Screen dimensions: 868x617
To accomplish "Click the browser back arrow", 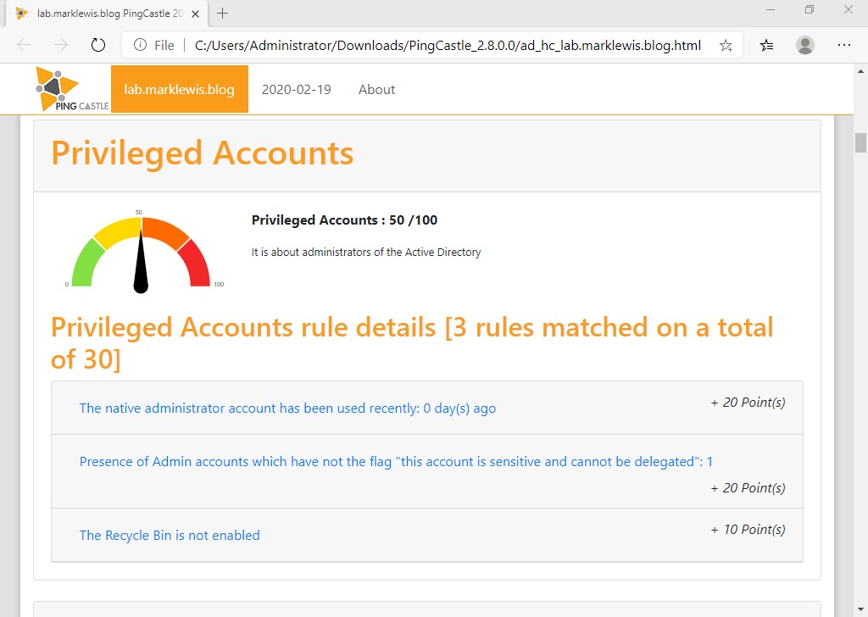I will pos(24,45).
